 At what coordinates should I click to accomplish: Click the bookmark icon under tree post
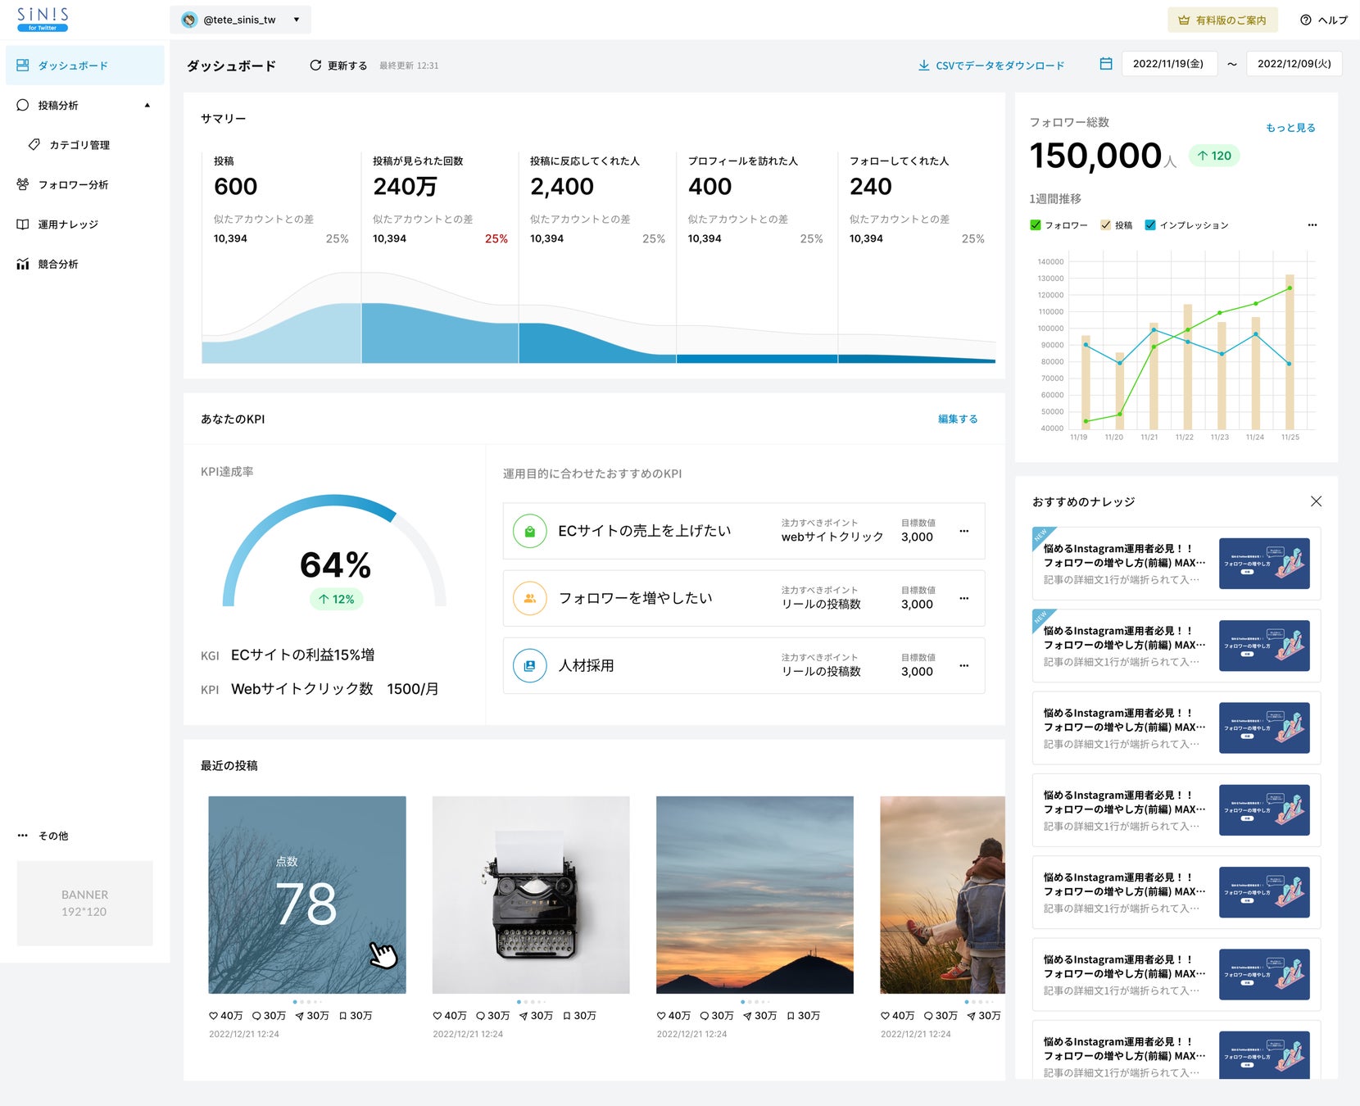tap(343, 1016)
